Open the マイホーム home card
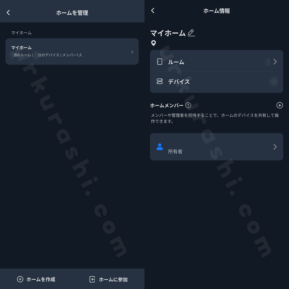 pyautogui.click(x=72, y=51)
